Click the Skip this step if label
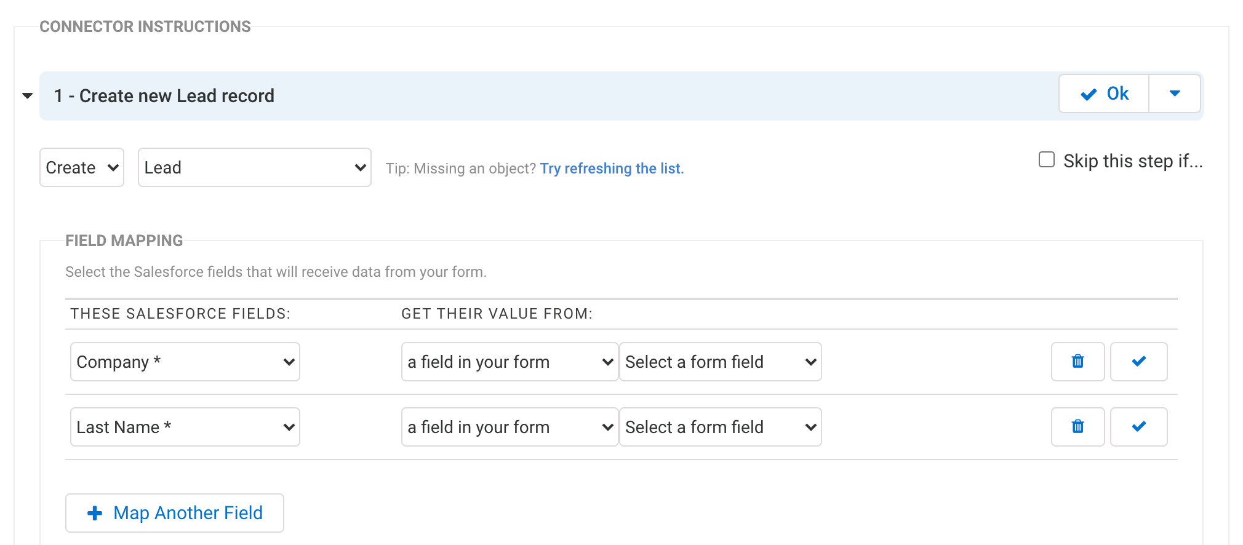This screenshot has height=545, width=1243. (1133, 161)
